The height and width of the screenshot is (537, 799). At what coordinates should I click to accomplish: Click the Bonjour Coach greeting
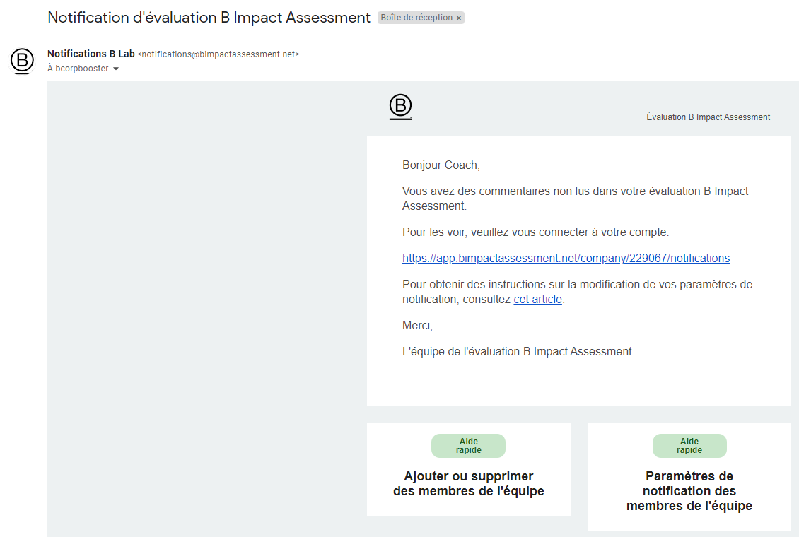(x=441, y=165)
